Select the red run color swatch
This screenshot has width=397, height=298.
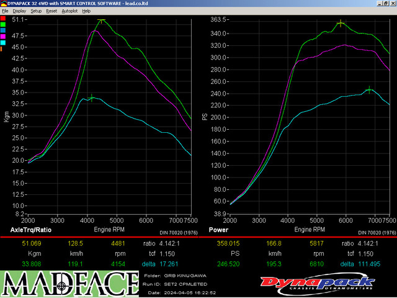tap(3, 17)
